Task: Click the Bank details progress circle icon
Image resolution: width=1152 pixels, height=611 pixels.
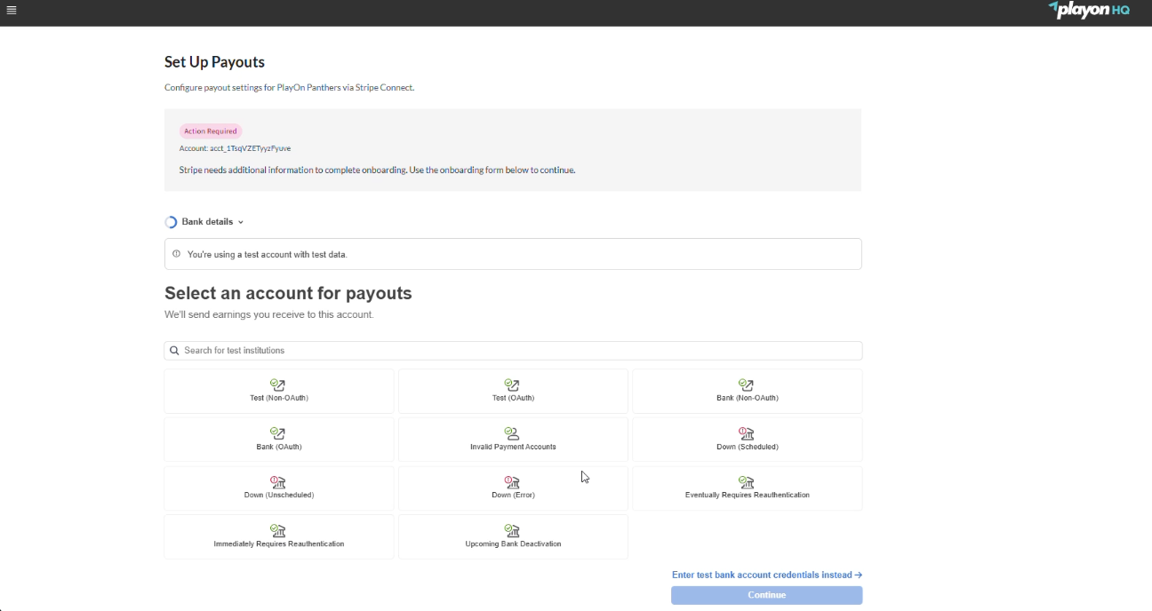Action: (172, 222)
